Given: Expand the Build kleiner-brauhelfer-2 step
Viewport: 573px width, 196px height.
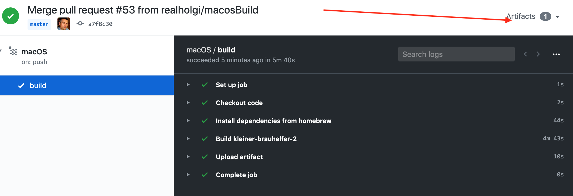Looking at the screenshot, I should (188, 139).
